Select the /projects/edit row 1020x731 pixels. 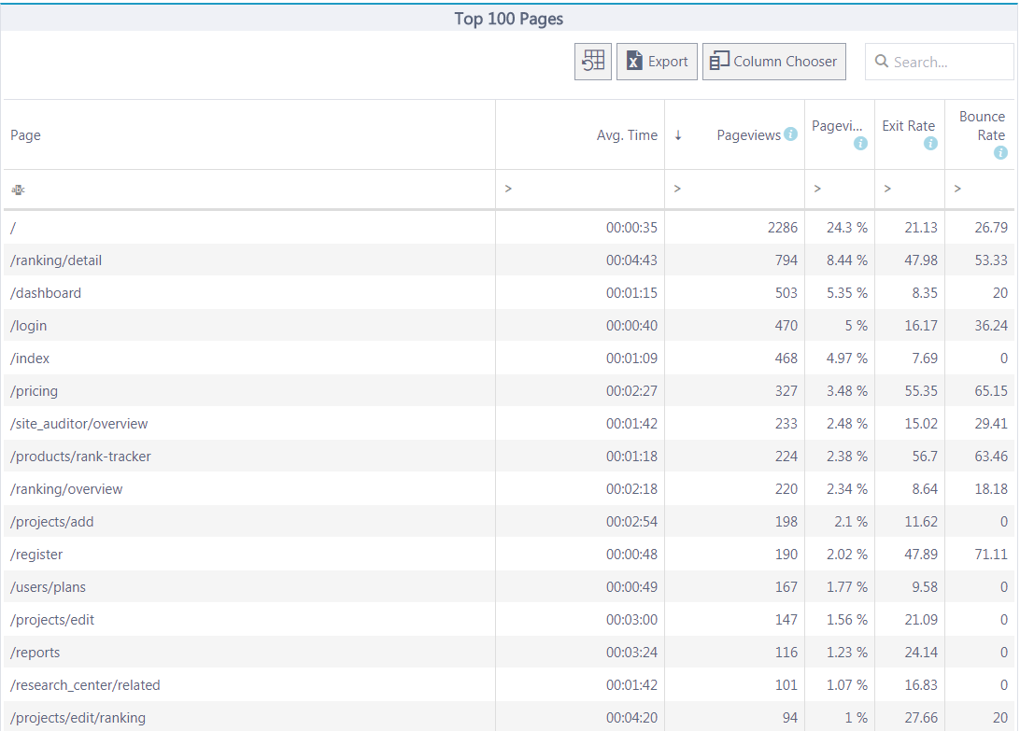click(x=509, y=620)
